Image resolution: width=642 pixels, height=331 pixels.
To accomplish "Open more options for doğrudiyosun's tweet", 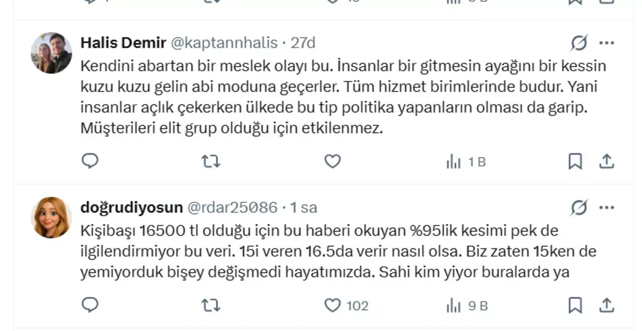I will click(x=606, y=207).
